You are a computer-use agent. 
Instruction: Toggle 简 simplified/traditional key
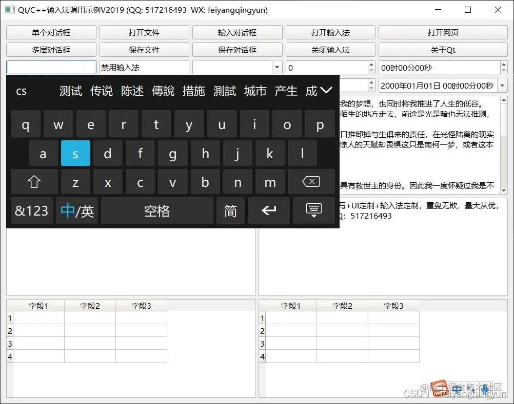click(x=230, y=210)
